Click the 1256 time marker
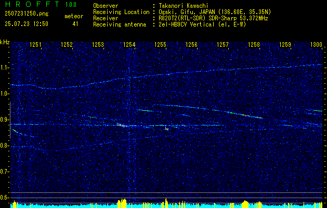327x208 pixels. click(x=191, y=44)
